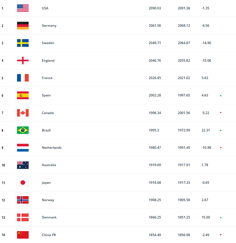Open the France team link
Viewport: 236px width, 243px height.
(47, 78)
